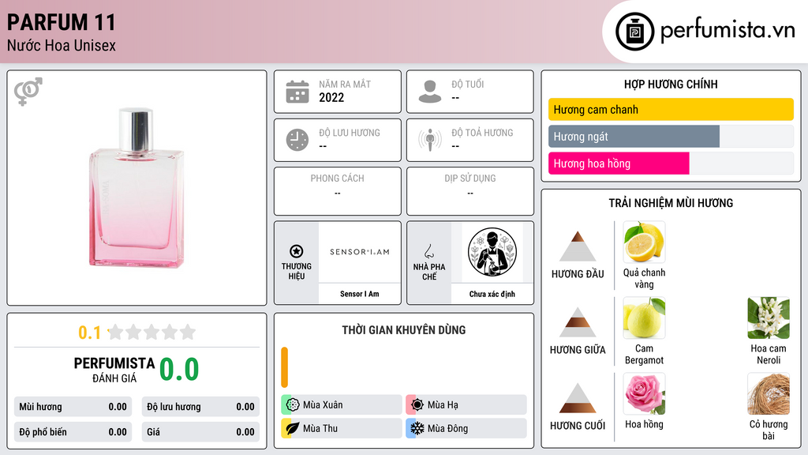The image size is (808, 455).
Task: Click the pink perfume bottle image
Action: pyautogui.click(x=137, y=188)
